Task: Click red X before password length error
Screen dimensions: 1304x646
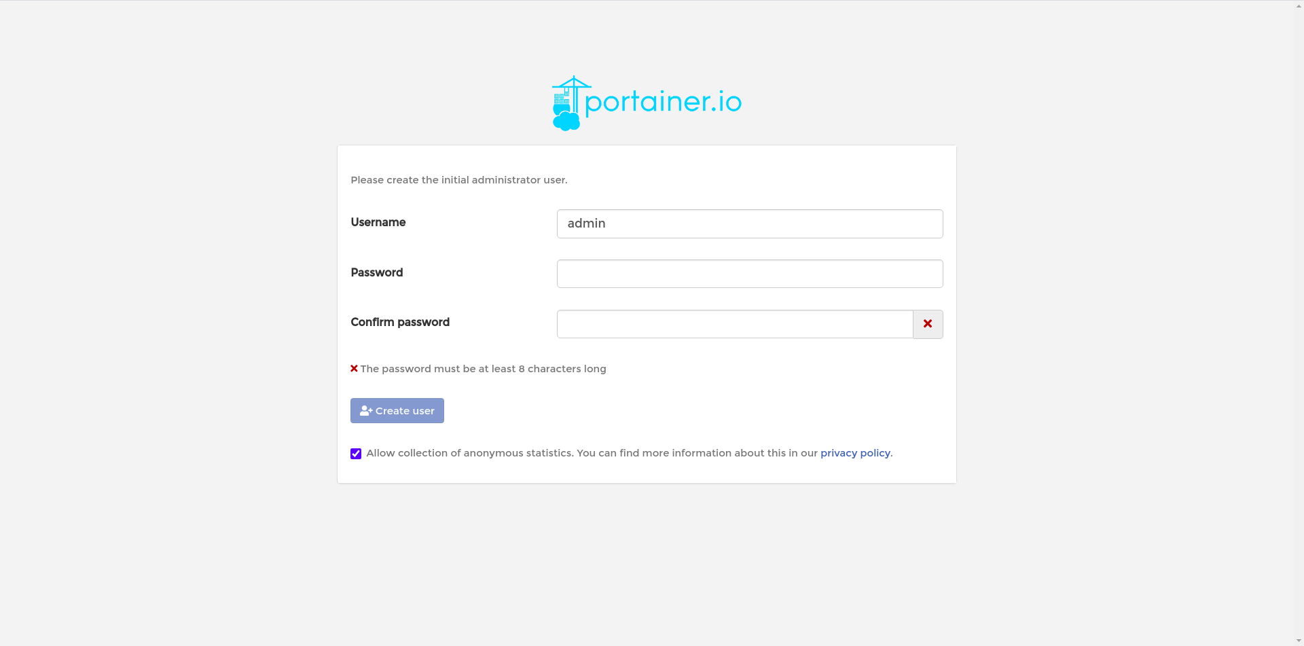Action: (x=354, y=369)
